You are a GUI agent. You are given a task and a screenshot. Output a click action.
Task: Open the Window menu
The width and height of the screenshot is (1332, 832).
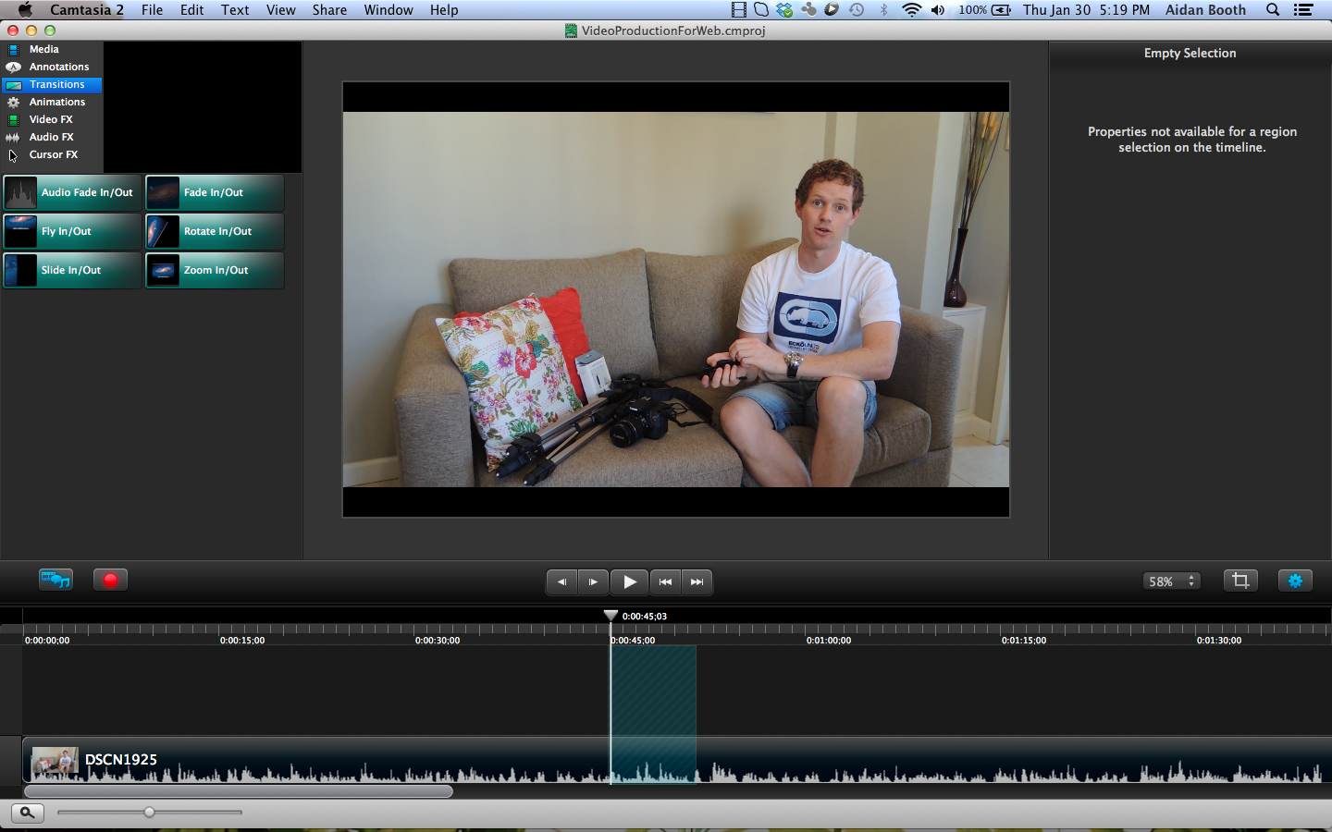[x=388, y=10]
